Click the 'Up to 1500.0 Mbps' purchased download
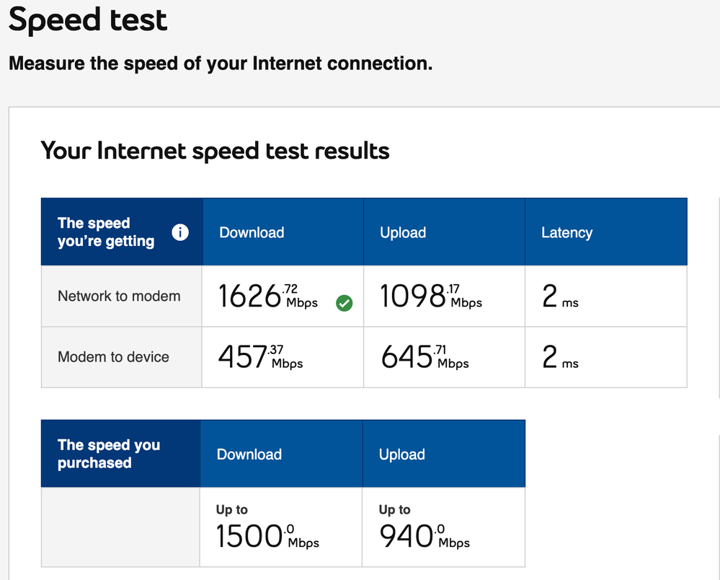Image resolution: width=720 pixels, height=580 pixels. click(x=267, y=528)
